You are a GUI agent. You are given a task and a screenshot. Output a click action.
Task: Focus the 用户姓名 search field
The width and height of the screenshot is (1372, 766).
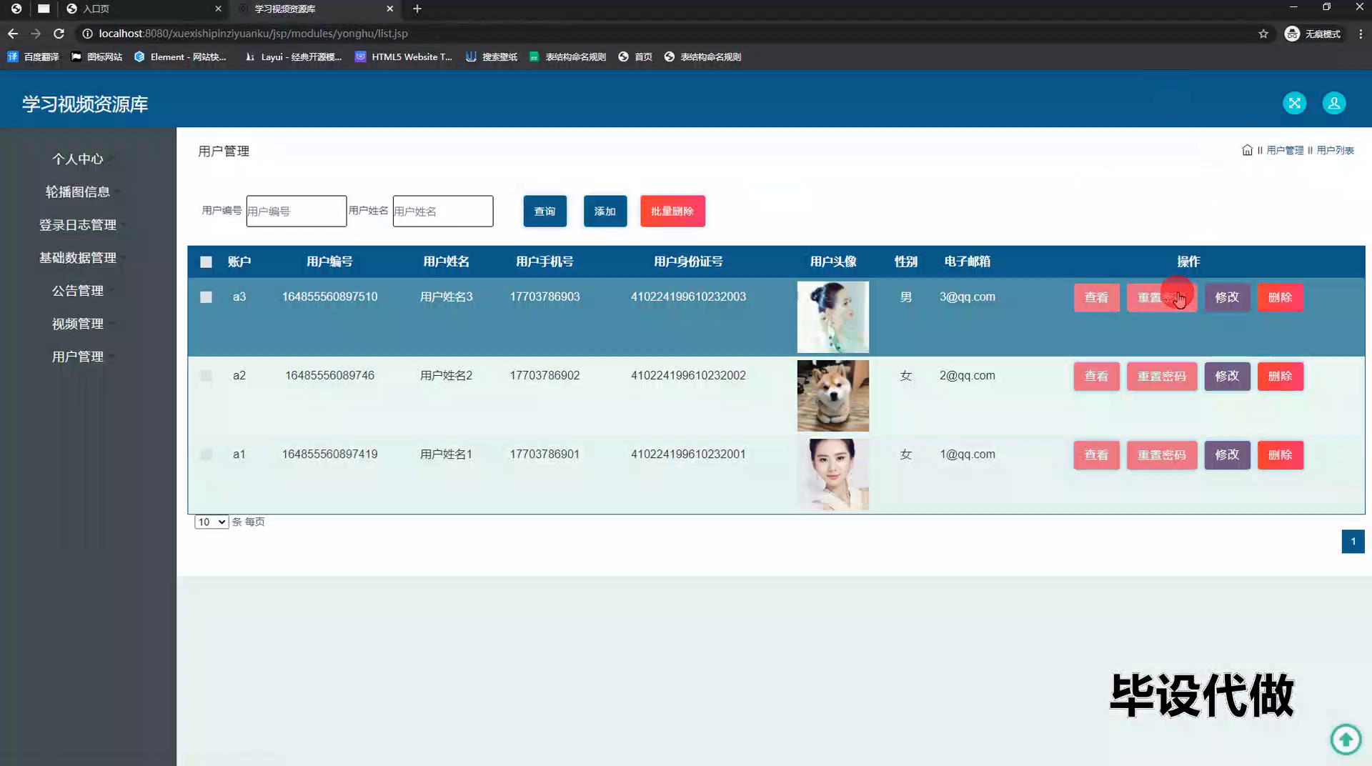[443, 211]
